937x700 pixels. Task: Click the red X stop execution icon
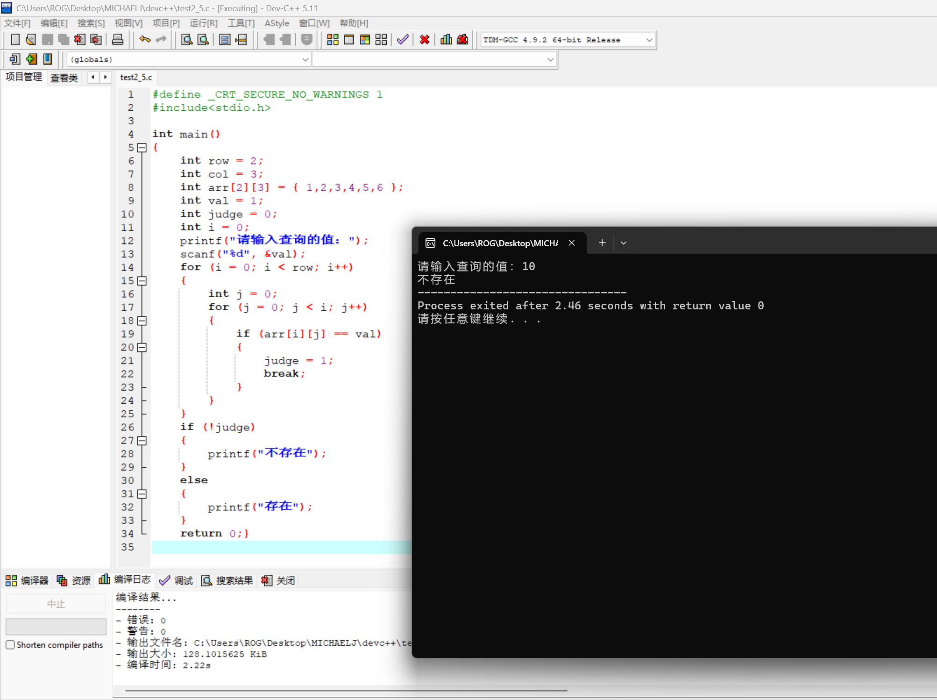point(424,40)
